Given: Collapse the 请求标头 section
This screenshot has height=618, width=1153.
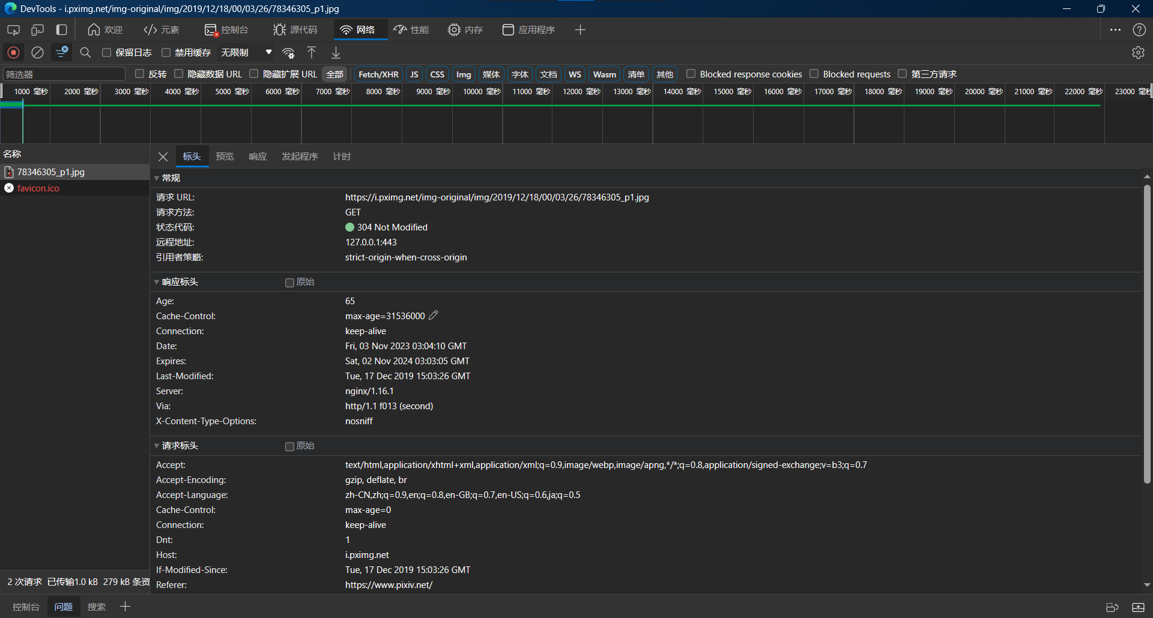Looking at the screenshot, I should [x=179, y=446].
